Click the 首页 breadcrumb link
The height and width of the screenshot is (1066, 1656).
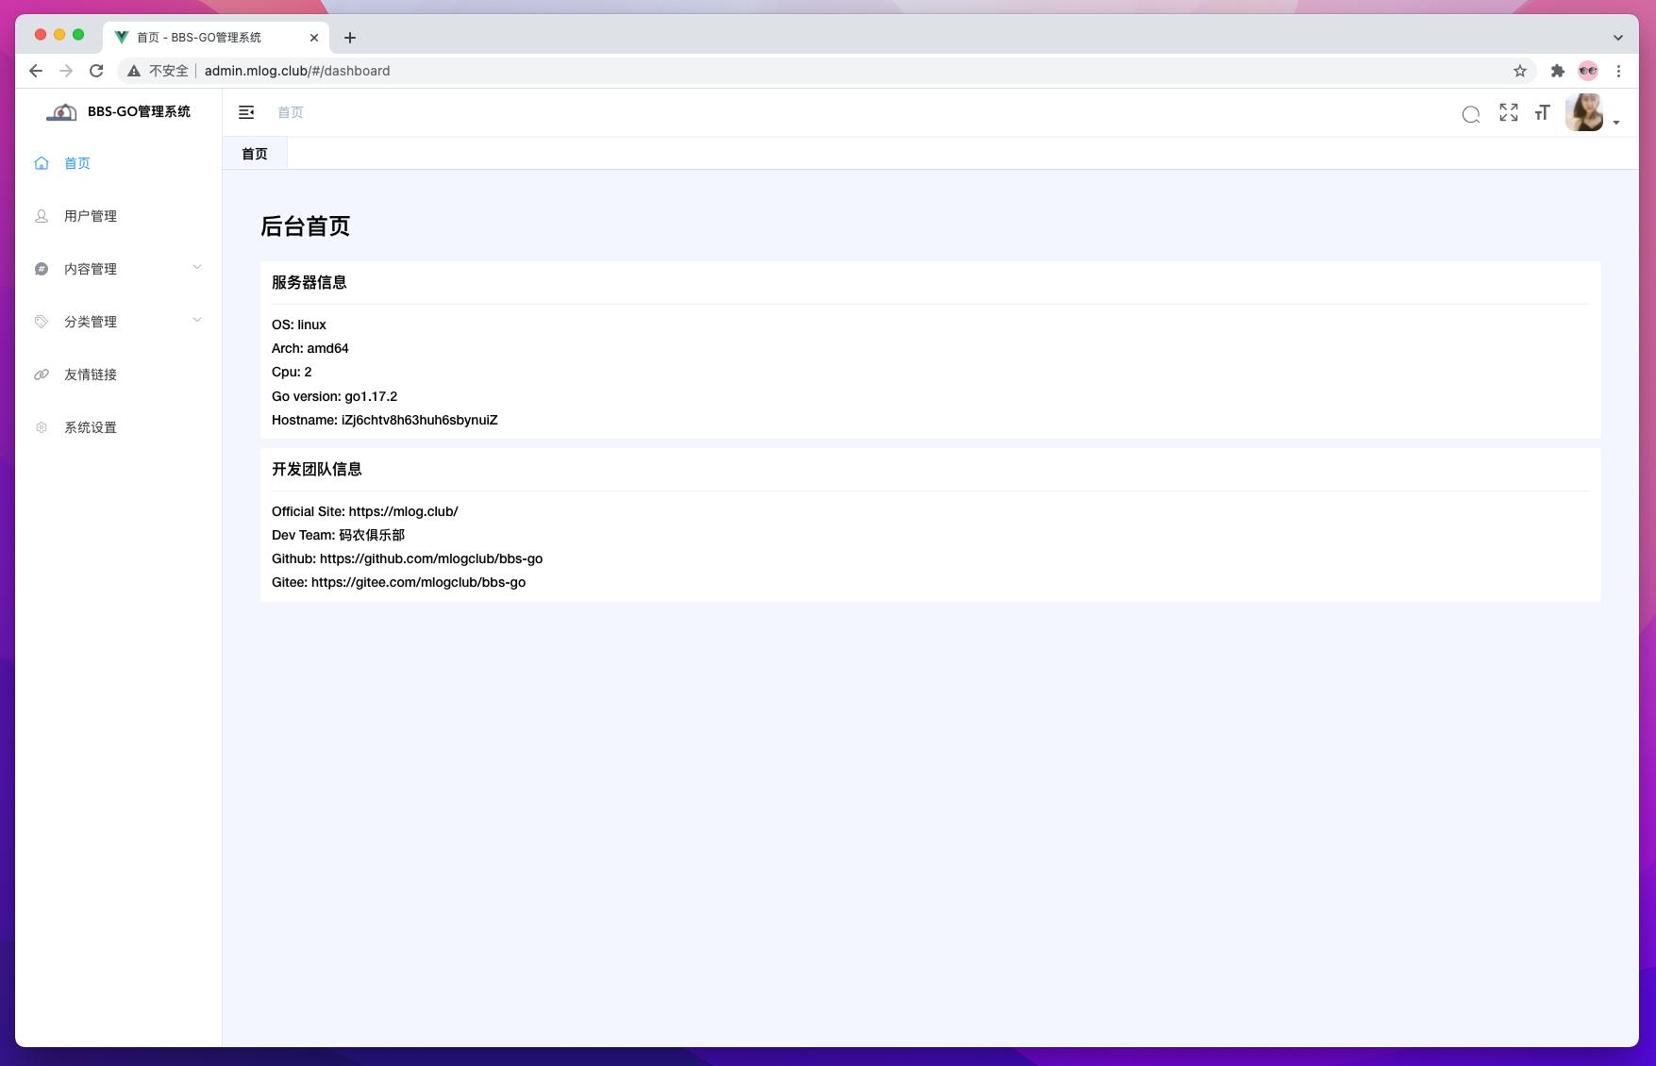pyautogui.click(x=291, y=112)
